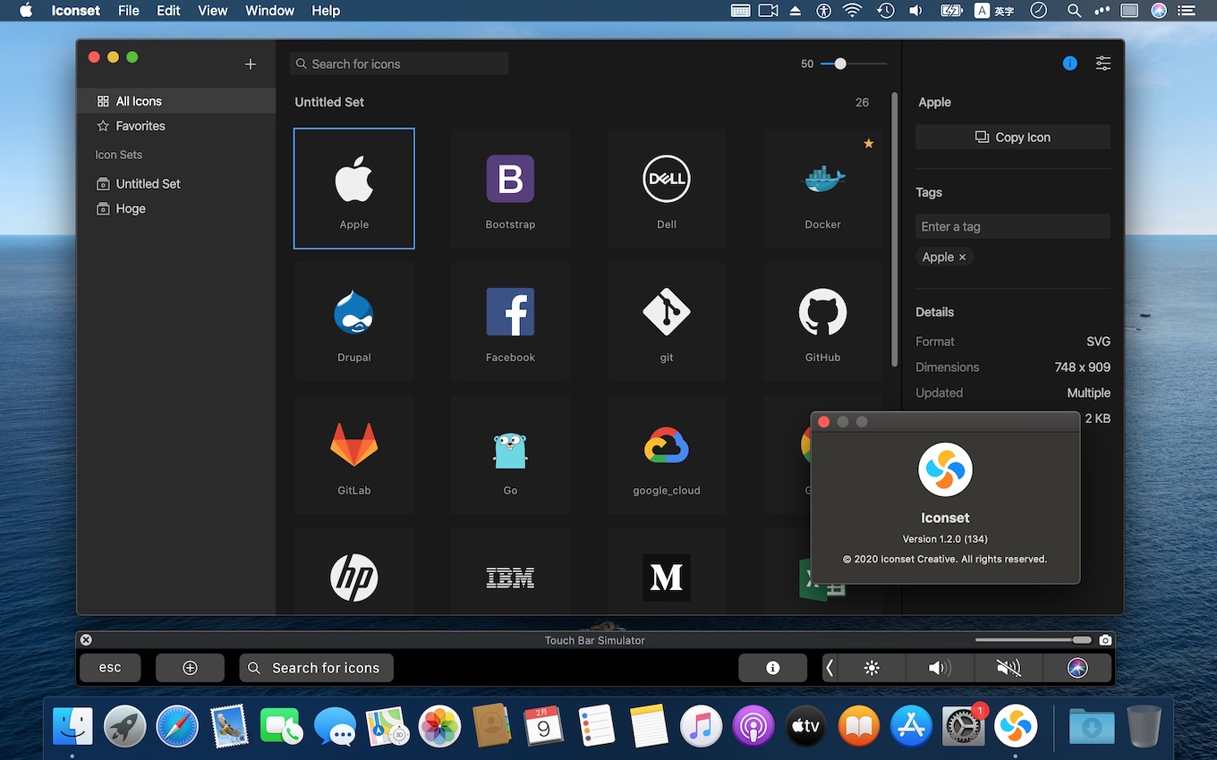Screen dimensions: 1217x760
Task: Select the Dell icon tile
Action: click(x=667, y=189)
